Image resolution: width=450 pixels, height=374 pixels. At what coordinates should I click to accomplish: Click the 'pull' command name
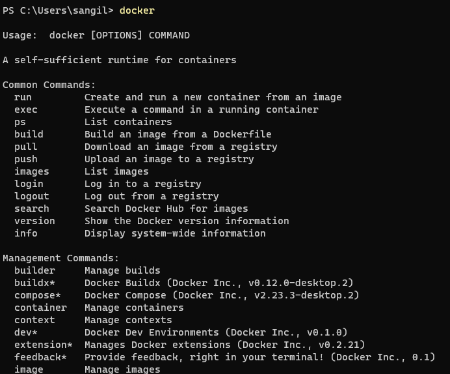tap(26, 147)
